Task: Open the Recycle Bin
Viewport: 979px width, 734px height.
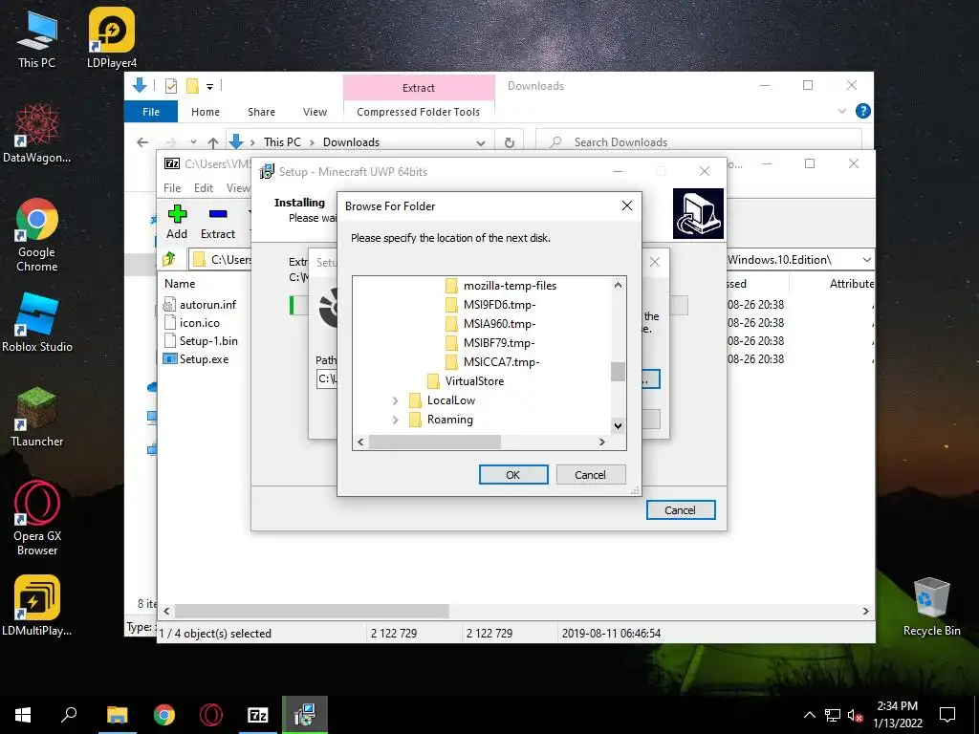Action: (931, 607)
